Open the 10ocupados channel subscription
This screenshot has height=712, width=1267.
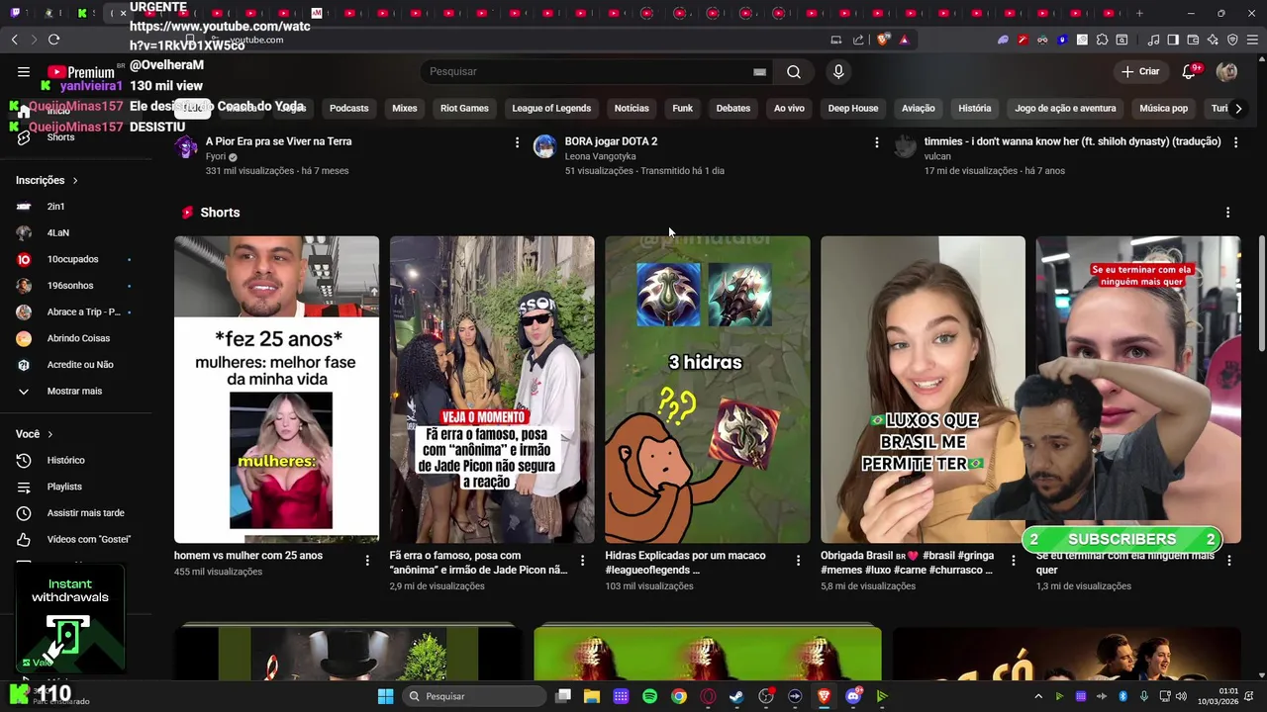click(74, 259)
